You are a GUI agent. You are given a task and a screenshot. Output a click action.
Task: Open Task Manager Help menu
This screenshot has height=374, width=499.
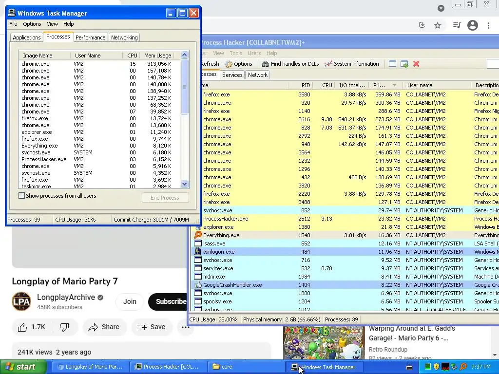68,24
